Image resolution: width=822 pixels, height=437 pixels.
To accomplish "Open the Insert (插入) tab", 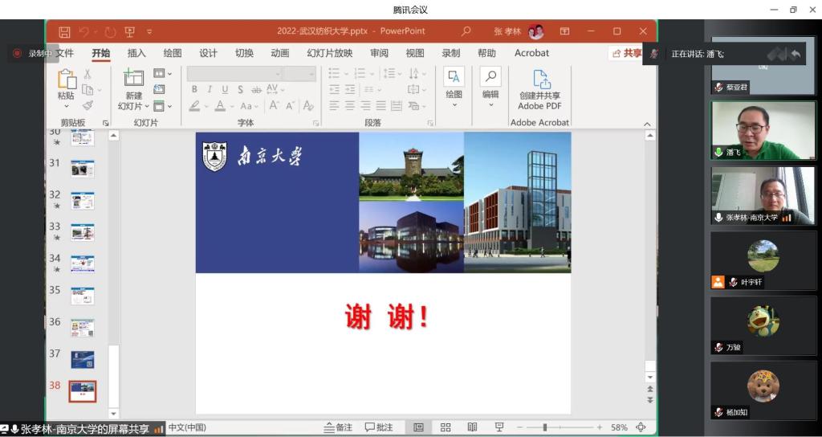I will click(136, 53).
